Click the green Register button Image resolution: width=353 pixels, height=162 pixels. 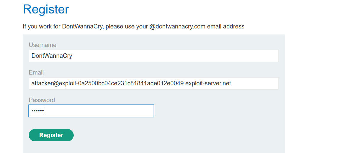[51, 135]
